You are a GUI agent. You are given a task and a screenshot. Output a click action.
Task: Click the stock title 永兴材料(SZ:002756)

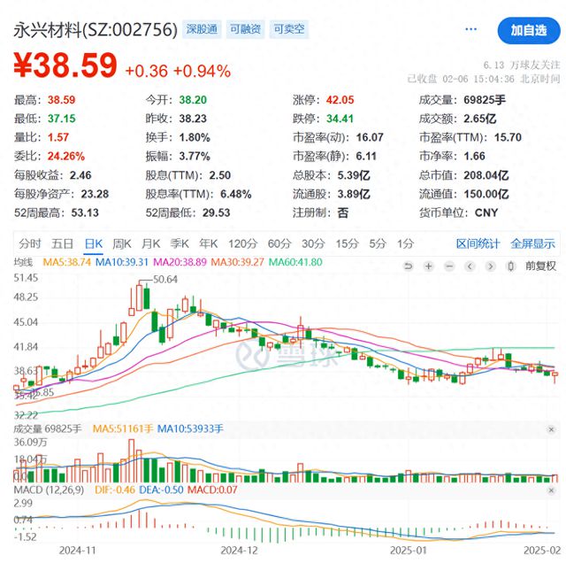[x=96, y=29]
